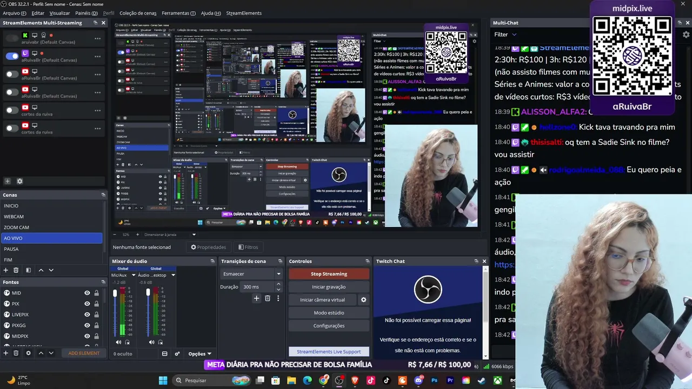Hide the MID source
This screenshot has width=692, height=389.
pos(87,293)
